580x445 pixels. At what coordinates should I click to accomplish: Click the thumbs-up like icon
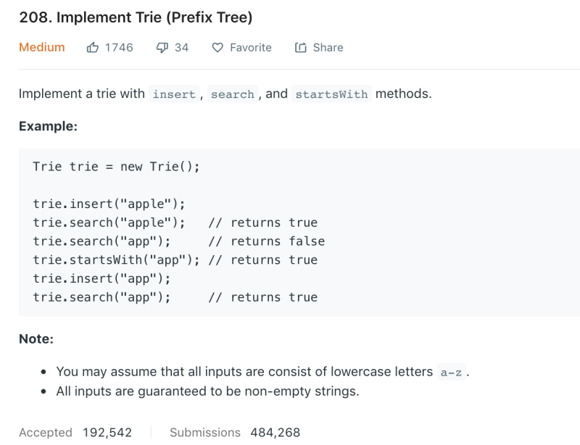coord(93,47)
